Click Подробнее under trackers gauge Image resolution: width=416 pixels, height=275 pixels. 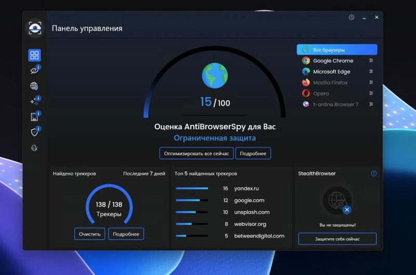pyautogui.click(x=126, y=234)
